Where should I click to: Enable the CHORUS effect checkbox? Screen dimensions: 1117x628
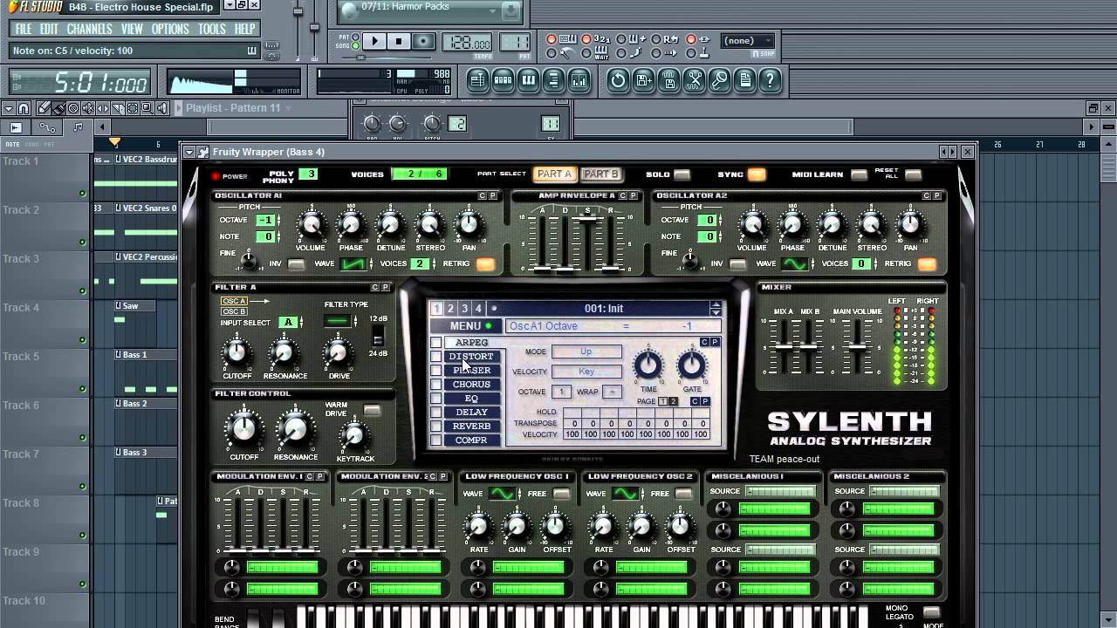point(436,385)
